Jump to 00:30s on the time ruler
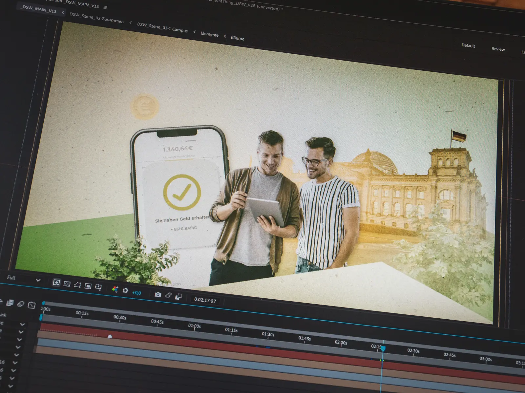The image size is (525, 393). coord(120,317)
